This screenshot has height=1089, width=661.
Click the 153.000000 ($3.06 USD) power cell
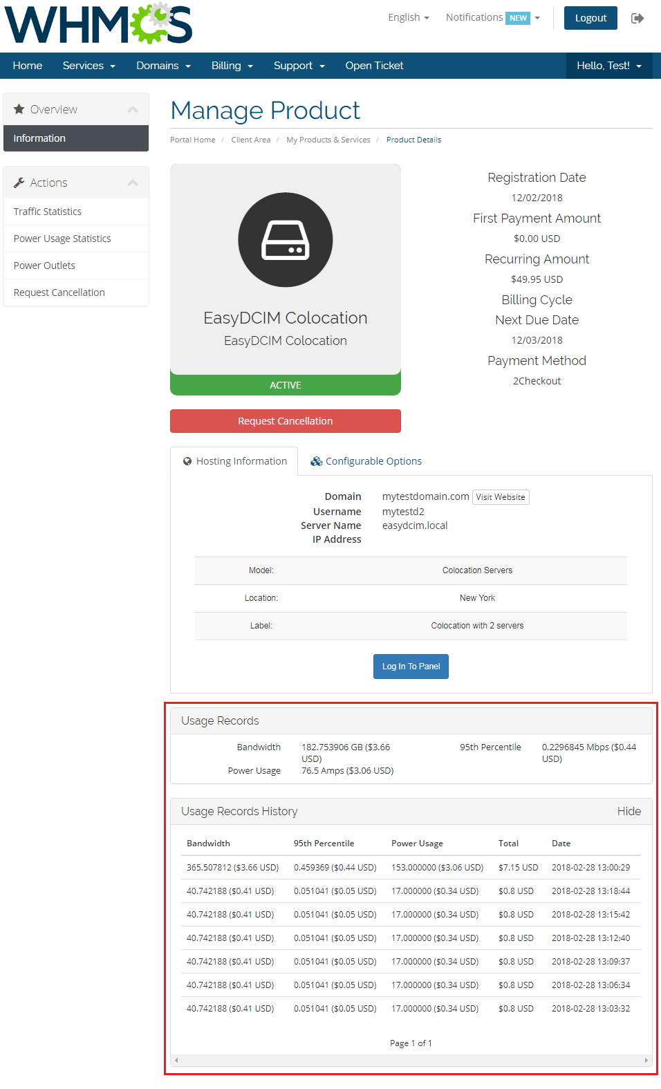click(x=437, y=867)
